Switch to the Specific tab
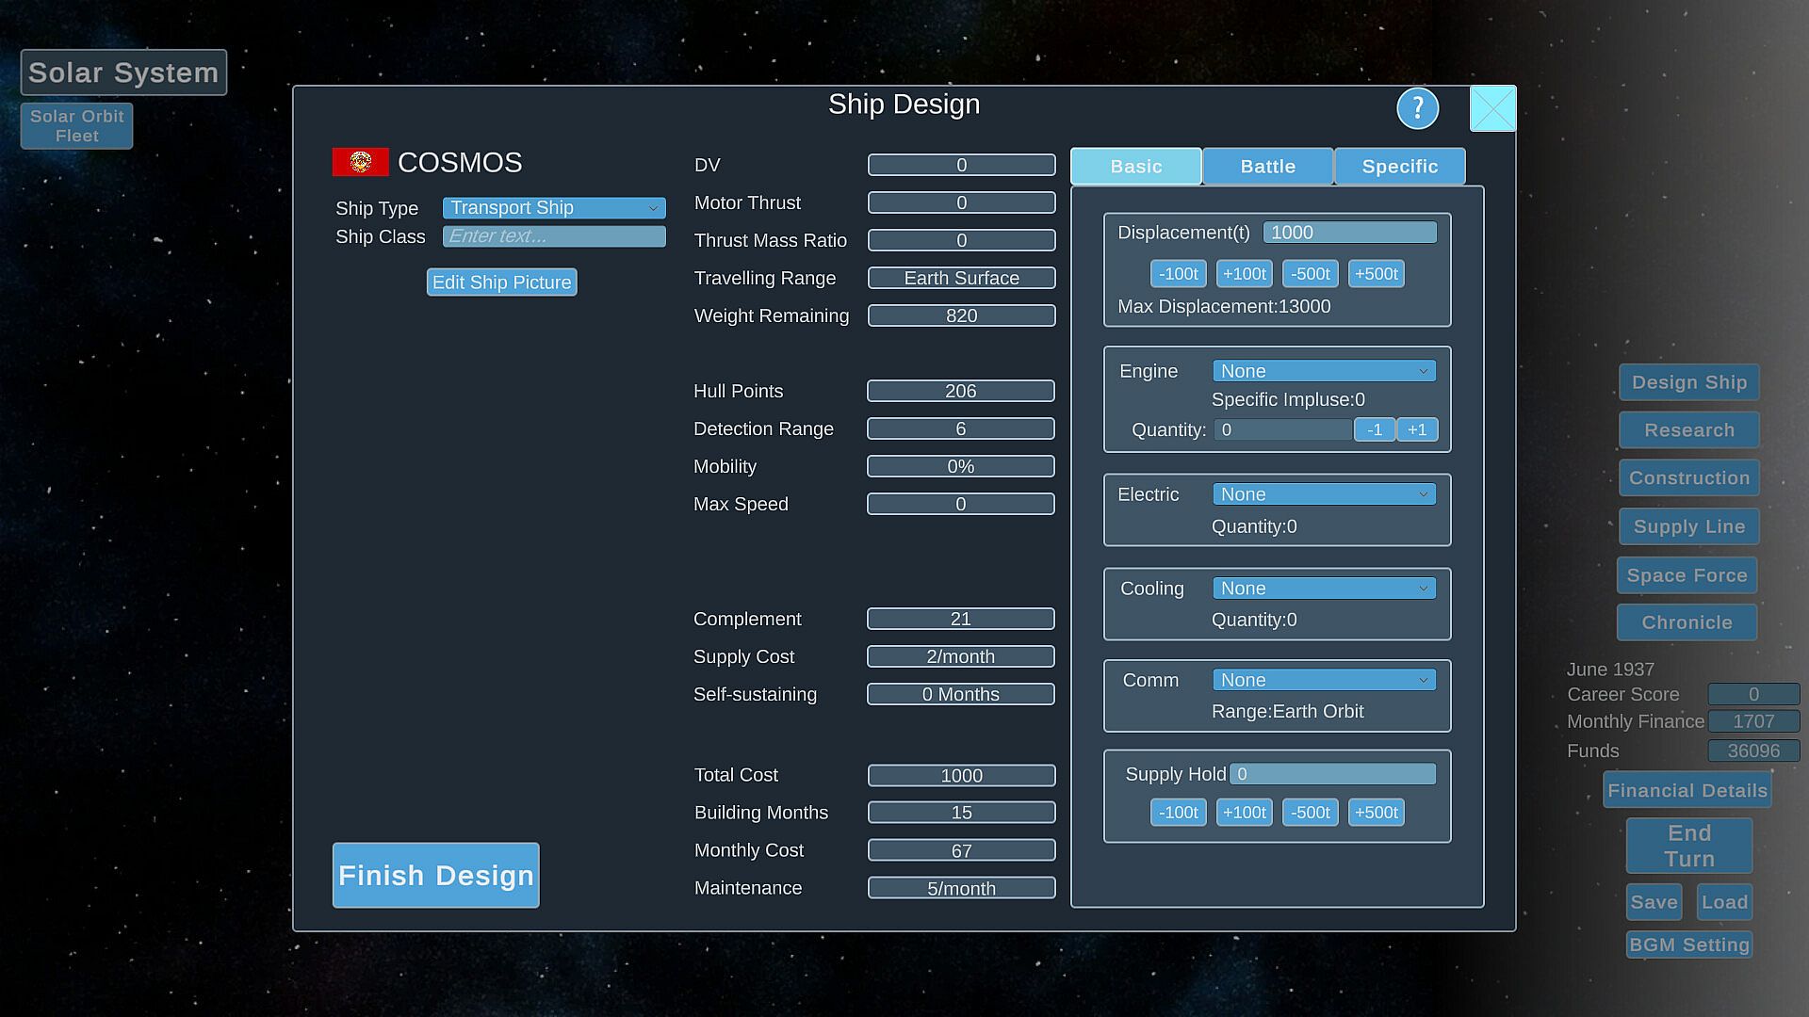Image resolution: width=1809 pixels, height=1017 pixels. pyautogui.click(x=1399, y=167)
